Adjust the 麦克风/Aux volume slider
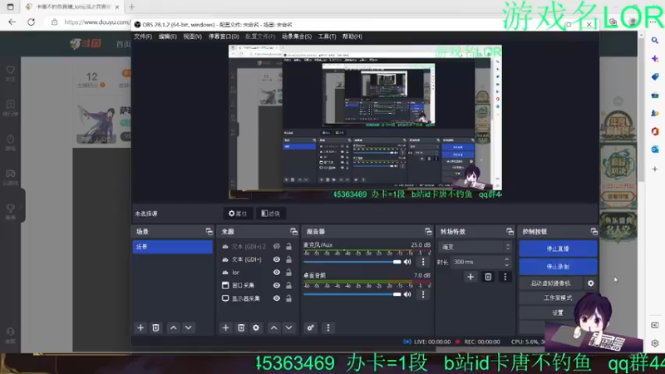Viewport: 665px width, 374px height. 352,262
